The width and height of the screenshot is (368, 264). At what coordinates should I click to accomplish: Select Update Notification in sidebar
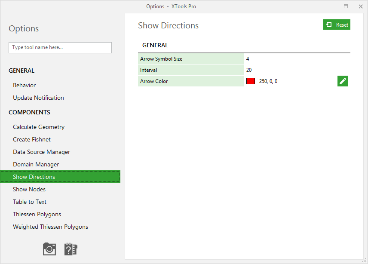tap(39, 98)
